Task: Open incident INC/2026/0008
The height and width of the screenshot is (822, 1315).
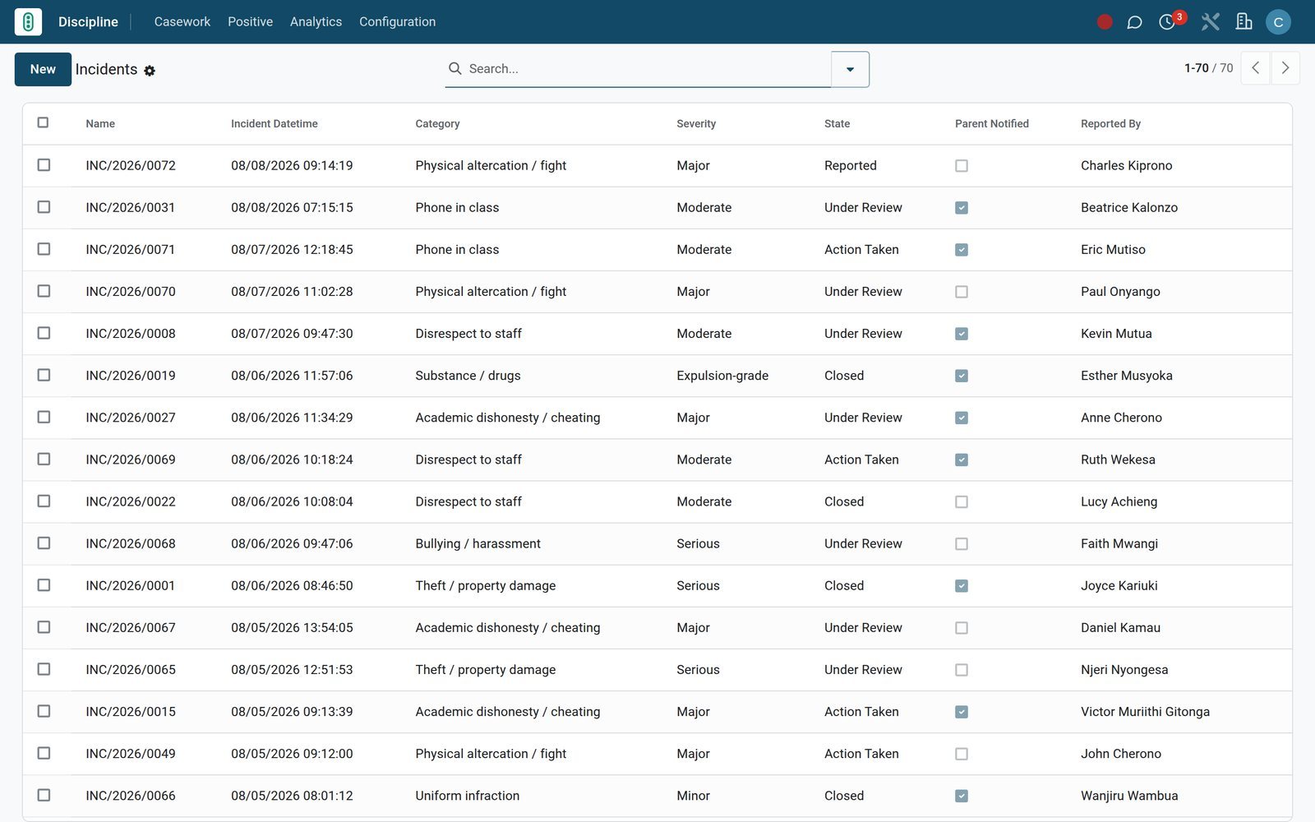Action: pyautogui.click(x=131, y=334)
